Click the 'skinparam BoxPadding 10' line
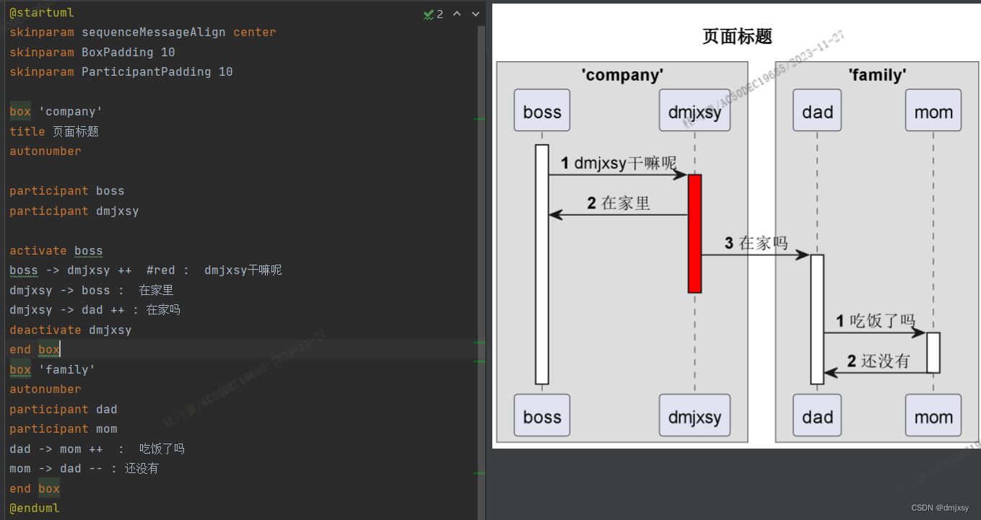Image resolution: width=981 pixels, height=520 pixels. click(x=92, y=52)
